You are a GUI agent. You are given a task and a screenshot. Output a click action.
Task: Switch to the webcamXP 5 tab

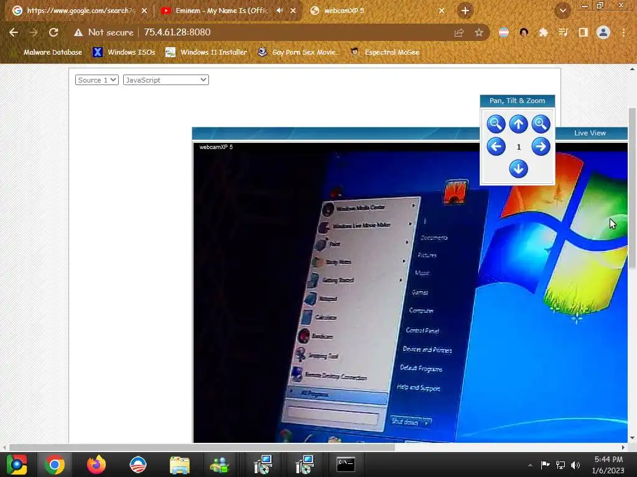(x=378, y=11)
